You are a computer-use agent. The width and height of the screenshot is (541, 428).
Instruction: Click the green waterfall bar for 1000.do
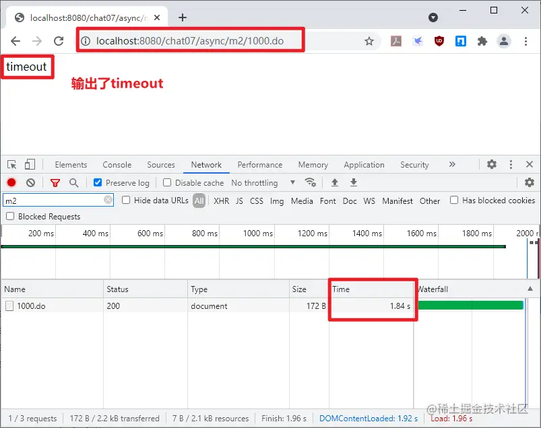coord(471,306)
